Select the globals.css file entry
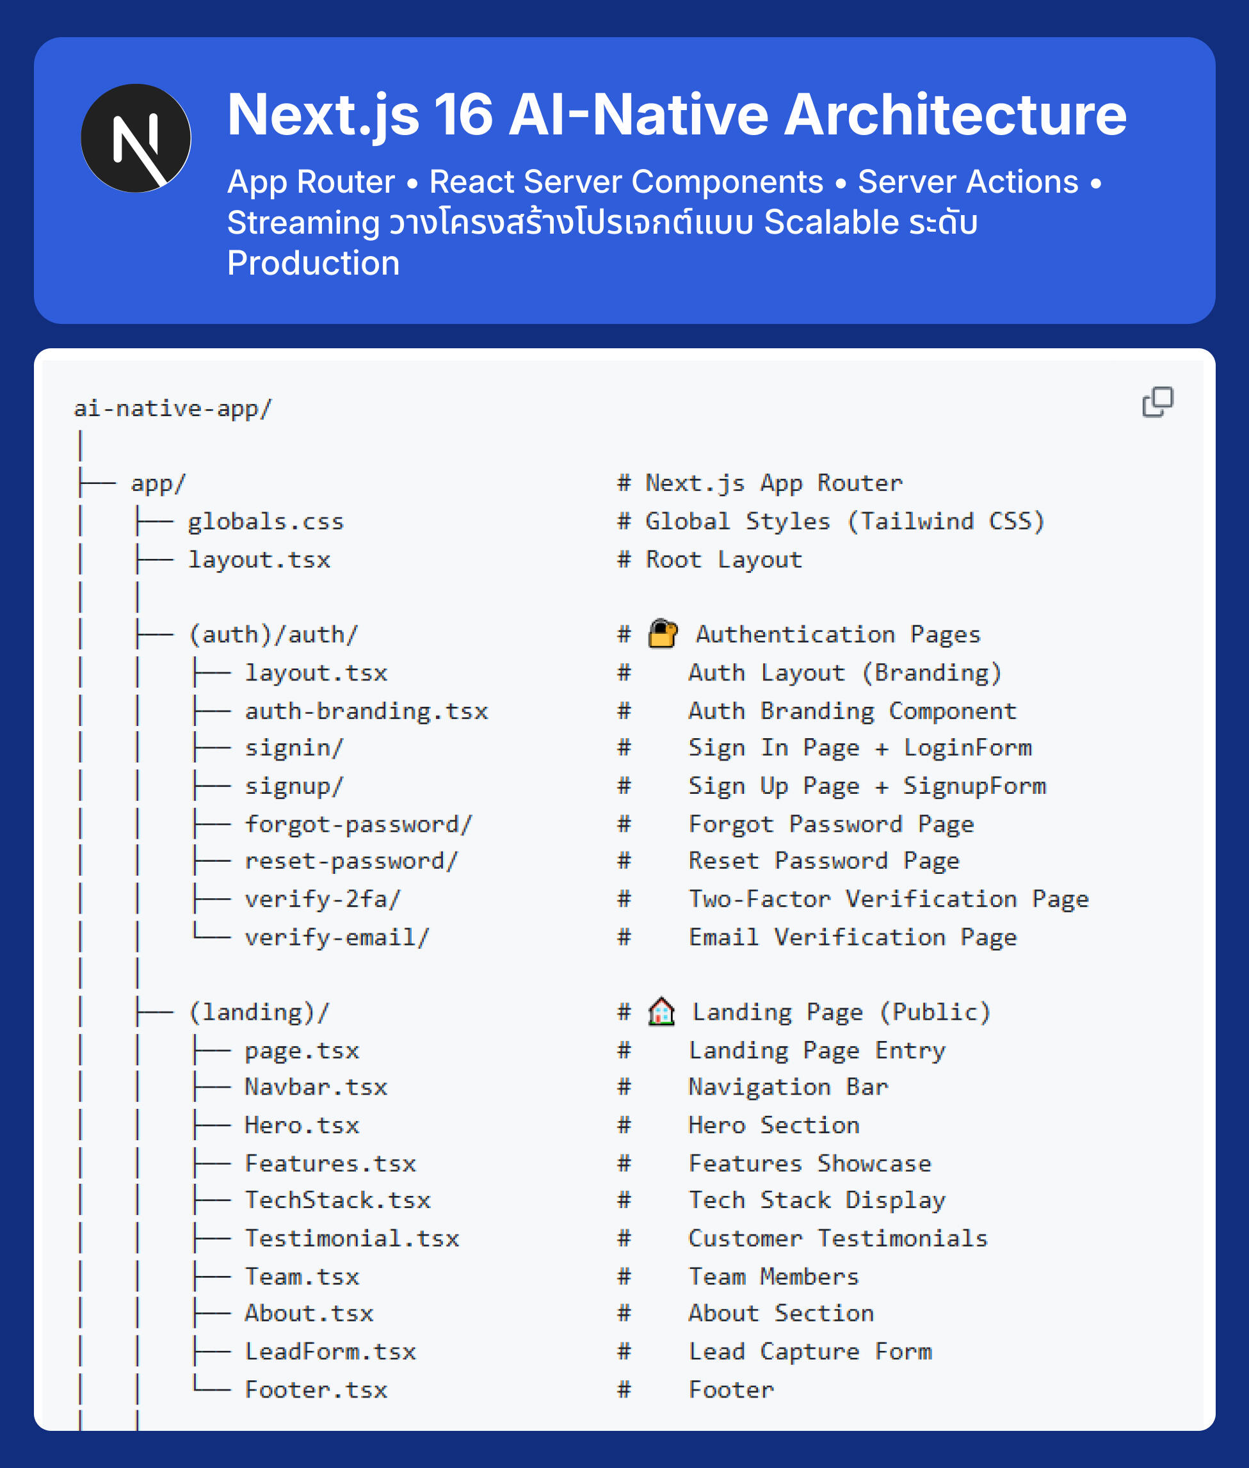 click(x=266, y=521)
